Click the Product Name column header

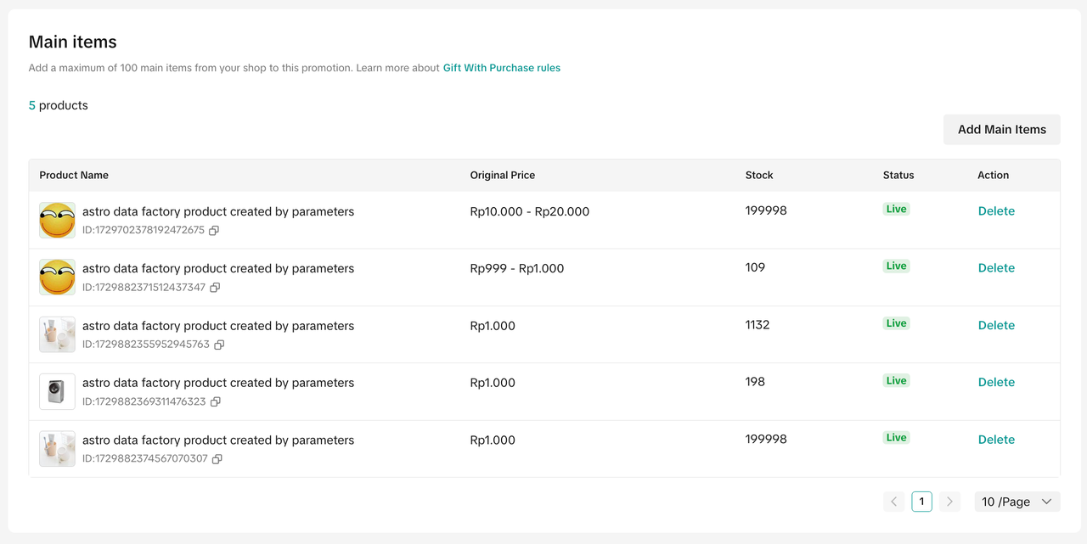pyautogui.click(x=74, y=175)
